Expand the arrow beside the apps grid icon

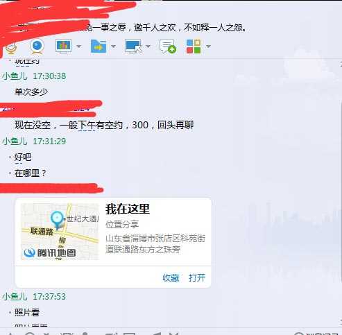(208, 46)
